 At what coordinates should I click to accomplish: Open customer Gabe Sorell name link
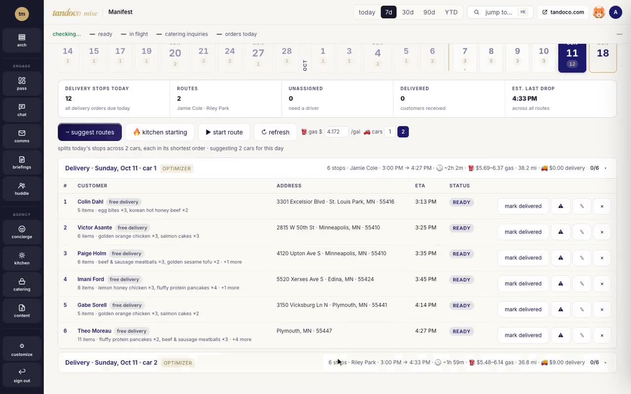tap(92, 305)
